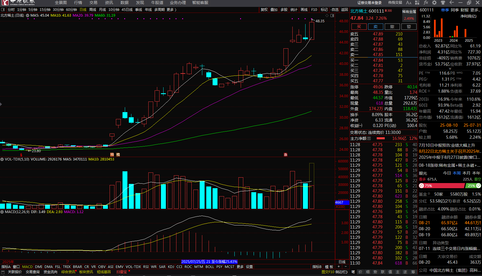The image size is (482, 276).
Task: Click the panel toggle icon left of 分时
Action: pyautogui.click(x=3, y=10)
